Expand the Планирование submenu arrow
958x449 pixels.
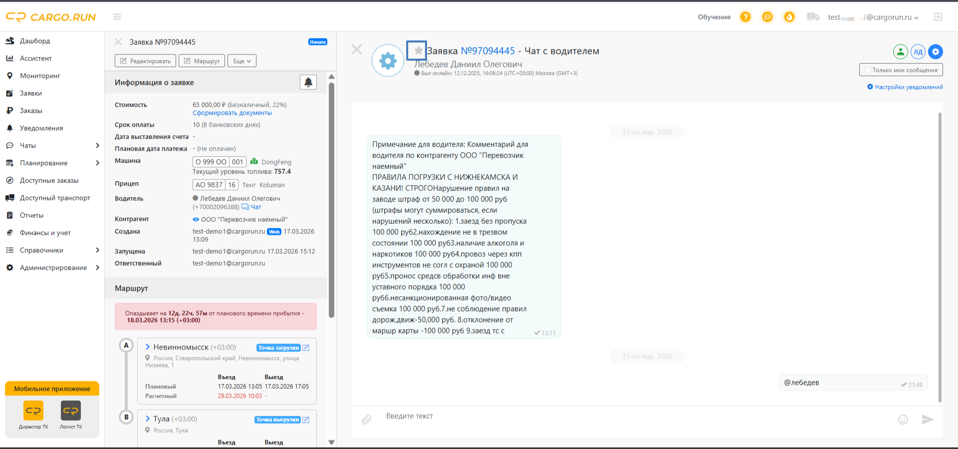[x=97, y=163]
